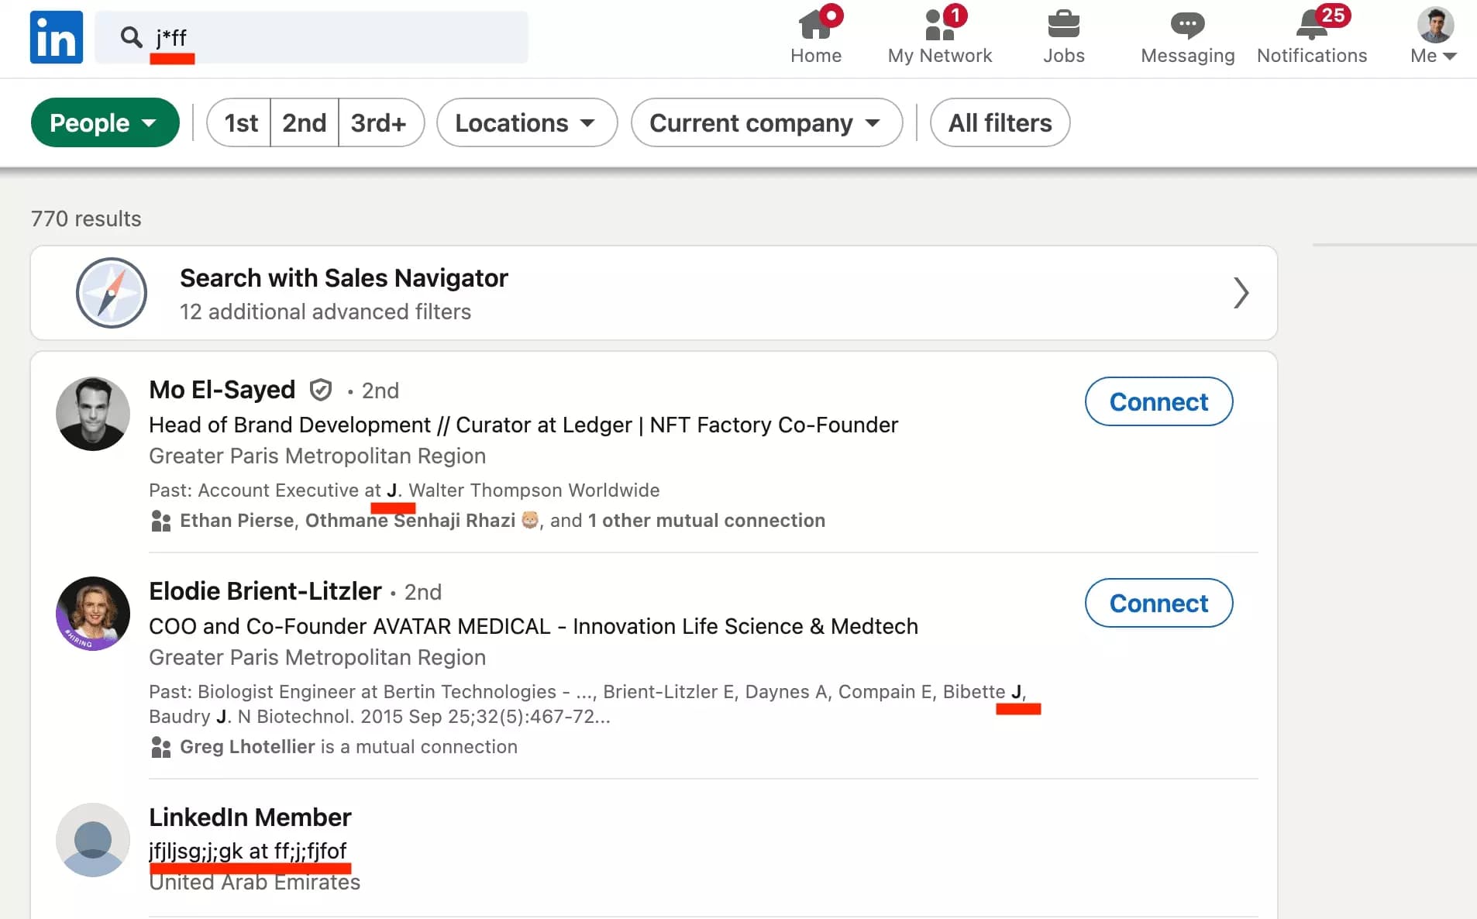Expand the Current company dropdown
1477x919 pixels.
(x=766, y=122)
